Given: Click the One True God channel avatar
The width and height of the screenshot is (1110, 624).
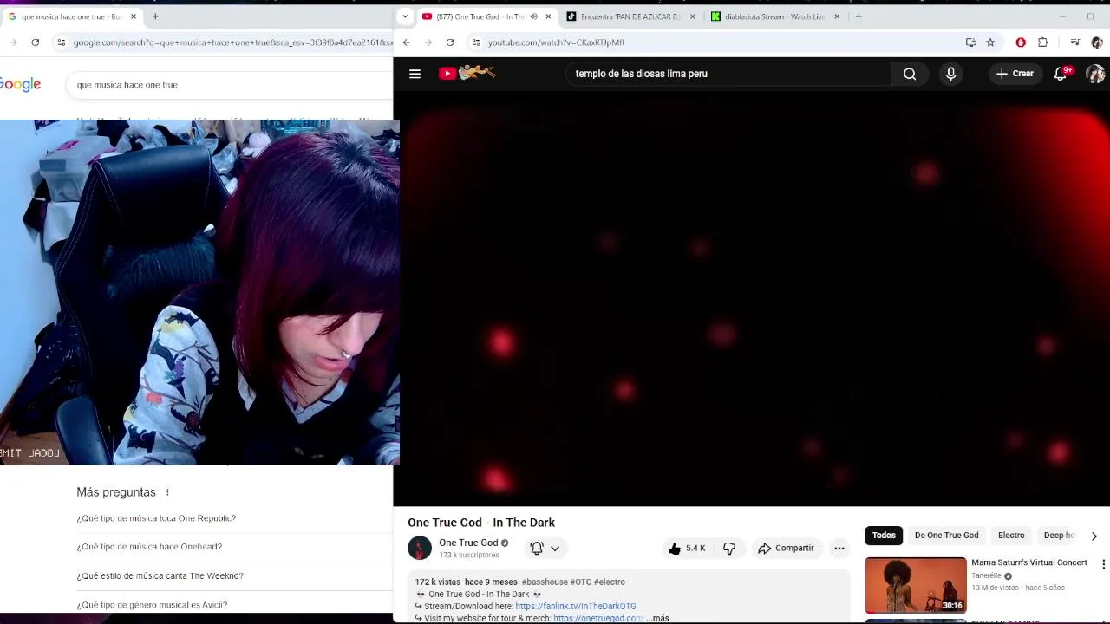Looking at the screenshot, I should pos(420,548).
